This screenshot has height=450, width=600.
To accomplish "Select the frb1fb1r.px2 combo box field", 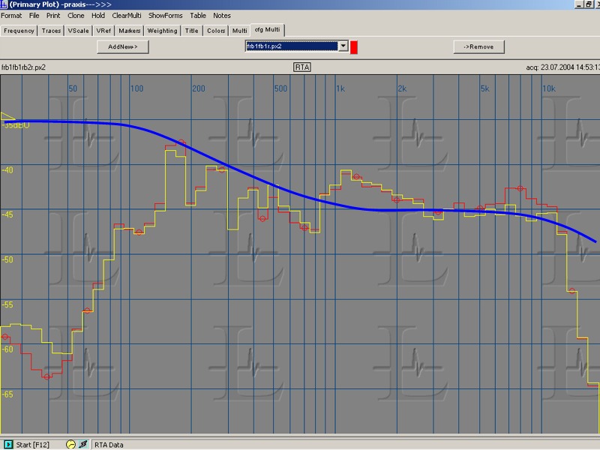I will (x=291, y=46).
